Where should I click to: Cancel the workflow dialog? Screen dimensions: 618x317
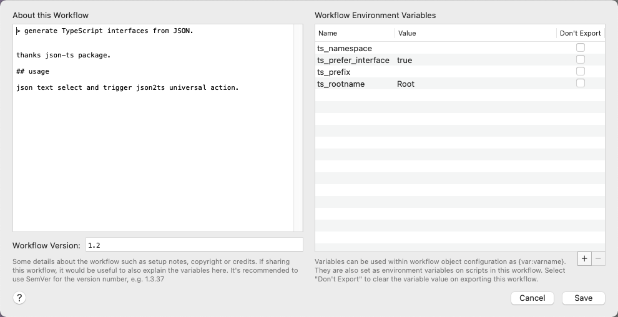[x=532, y=298]
